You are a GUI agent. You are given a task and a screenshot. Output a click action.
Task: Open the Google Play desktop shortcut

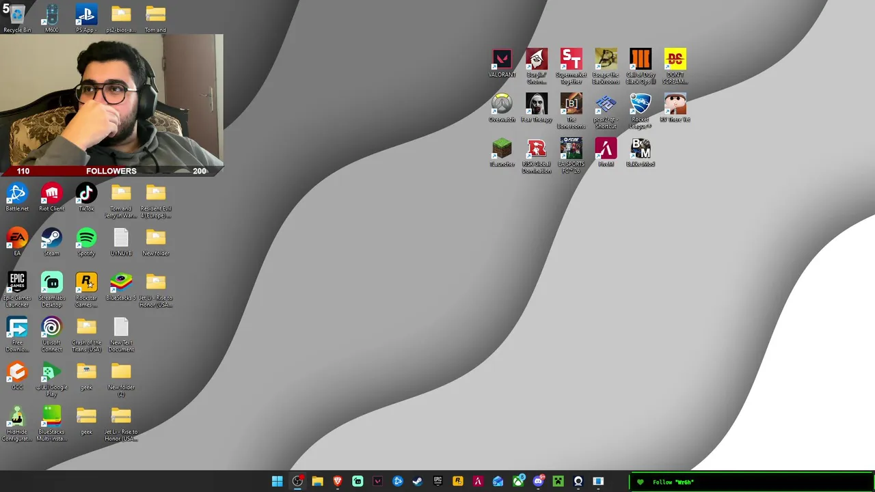pyautogui.click(x=52, y=379)
